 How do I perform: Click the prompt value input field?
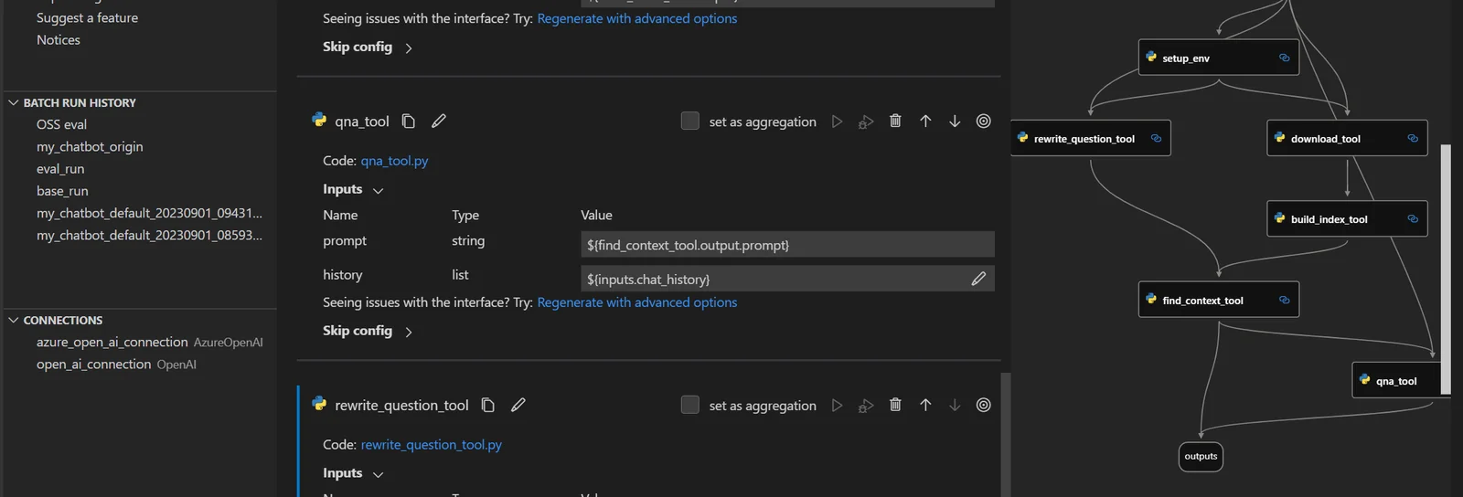tap(786, 245)
